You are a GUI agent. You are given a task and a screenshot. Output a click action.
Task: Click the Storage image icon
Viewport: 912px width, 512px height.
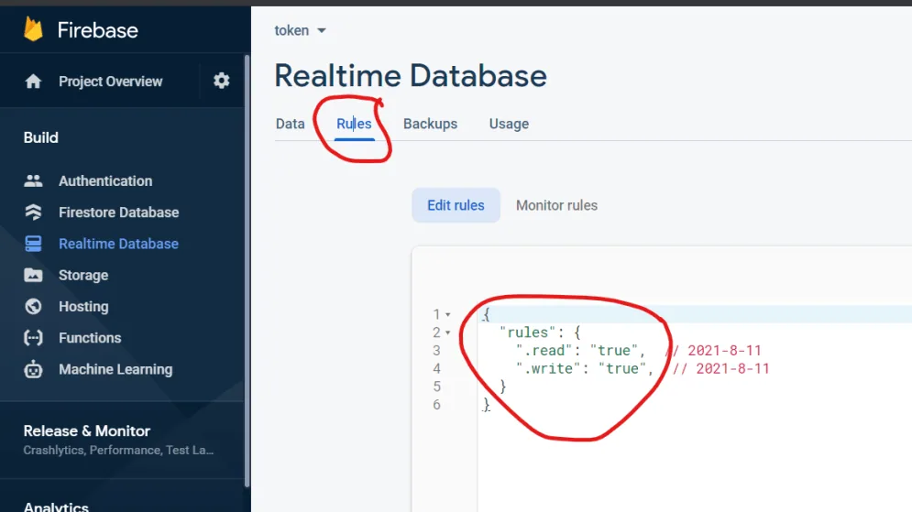tap(33, 275)
